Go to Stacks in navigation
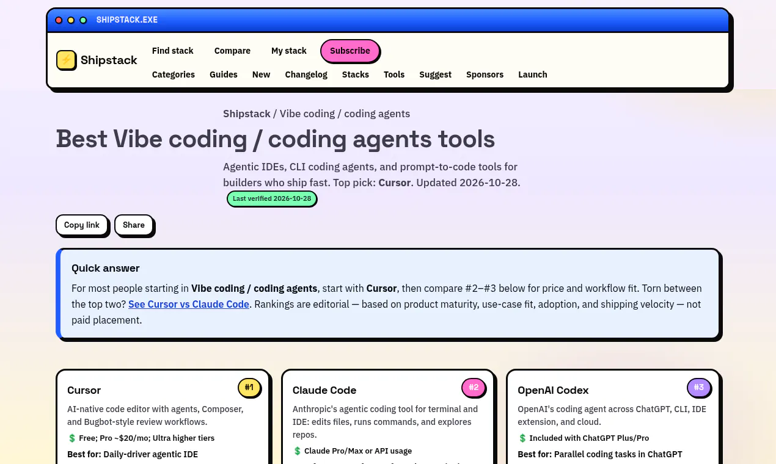This screenshot has width=776, height=464. (356, 74)
